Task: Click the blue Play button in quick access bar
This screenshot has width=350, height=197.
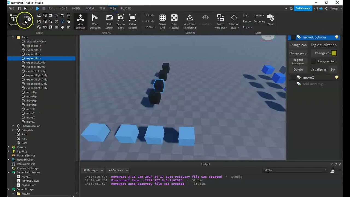Action: tap(38, 8)
